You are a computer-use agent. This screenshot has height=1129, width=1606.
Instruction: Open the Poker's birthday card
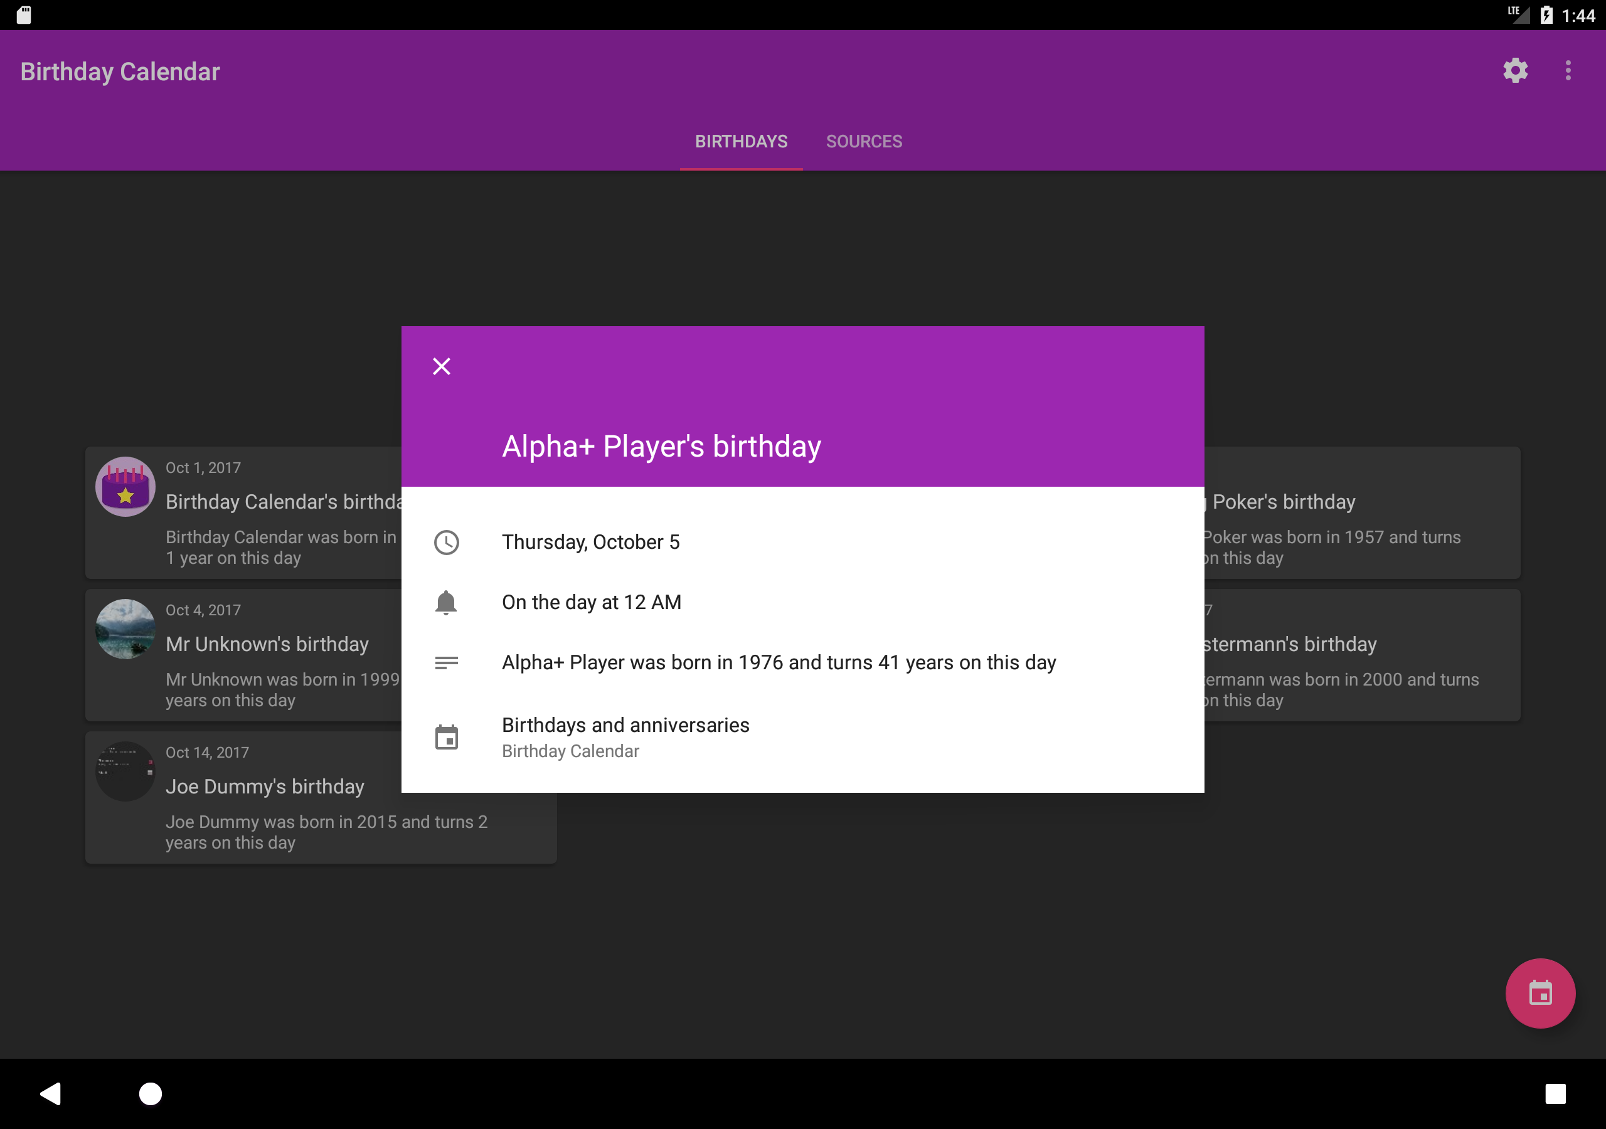[1361, 512]
